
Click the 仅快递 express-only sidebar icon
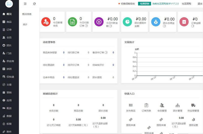tap(4, 77)
